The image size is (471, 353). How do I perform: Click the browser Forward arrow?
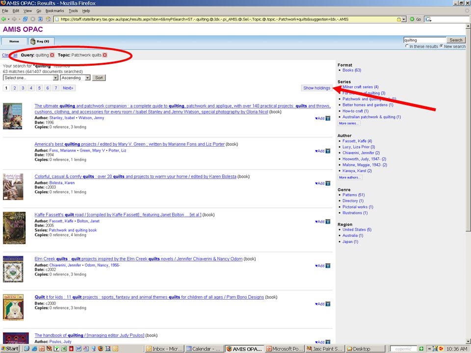(x=14, y=19)
